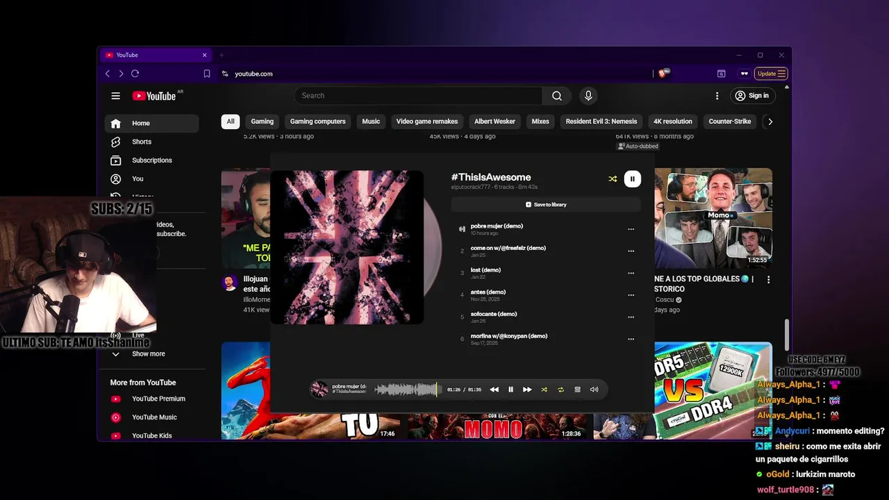Click the youtube.com address bar
The image size is (889, 500).
(434, 74)
